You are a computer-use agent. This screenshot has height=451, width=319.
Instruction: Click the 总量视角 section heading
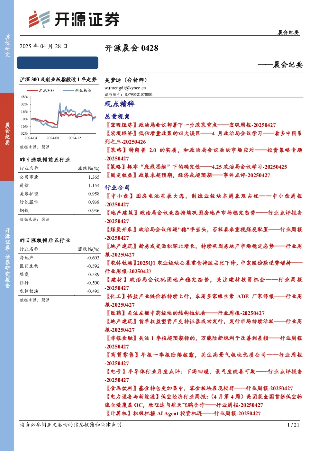tap(117, 116)
